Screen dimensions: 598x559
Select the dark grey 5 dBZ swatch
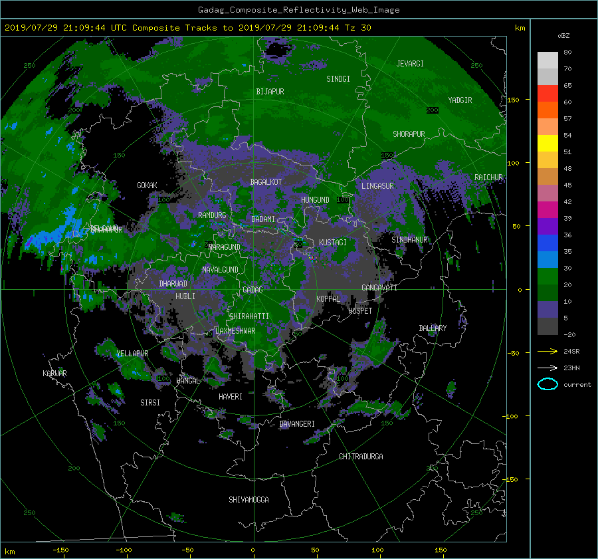548,326
